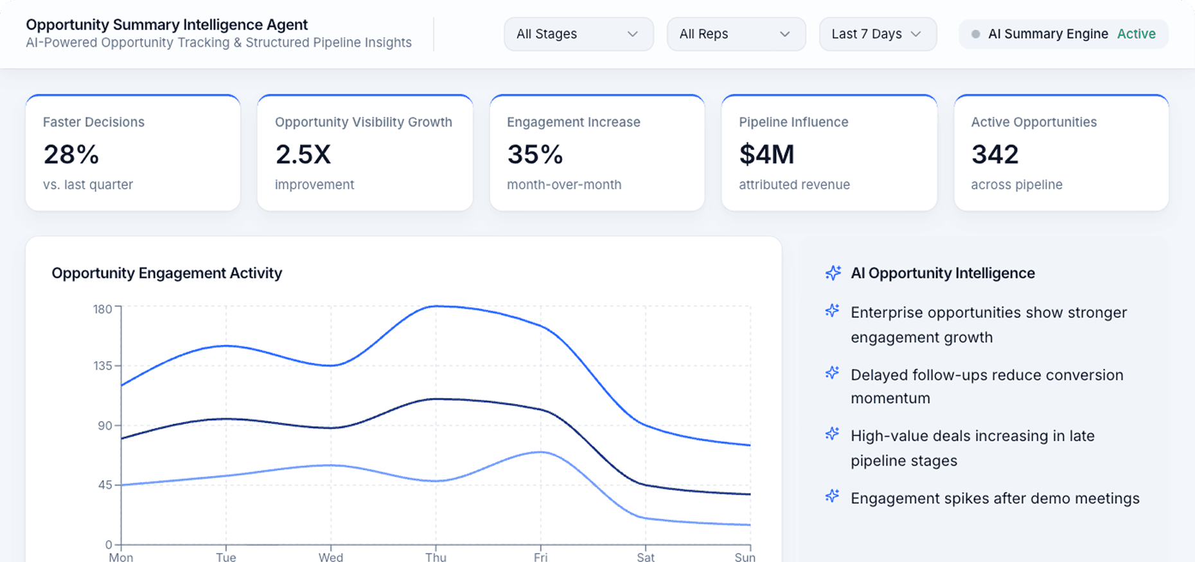Click the Active Opportunities 342 value
The height and width of the screenshot is (562, 1195).
[995, 155]
